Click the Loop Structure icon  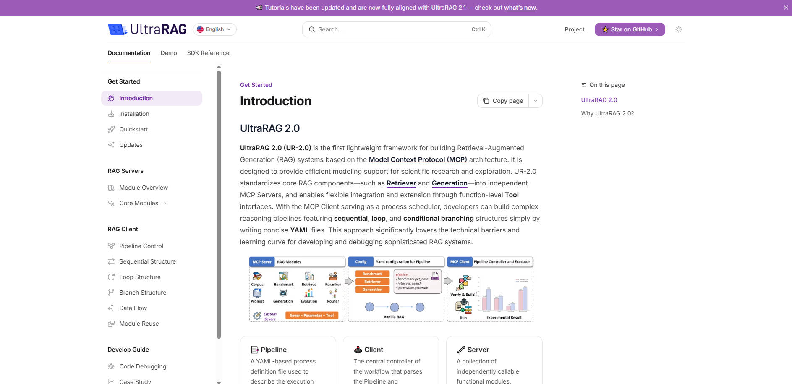pyautogui.click(x=111, y=277)
